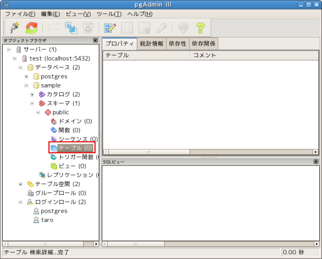Screen dimensions: 322x259
Task: Collapse the スキーマ (1) node
Action: click(32, 103)
